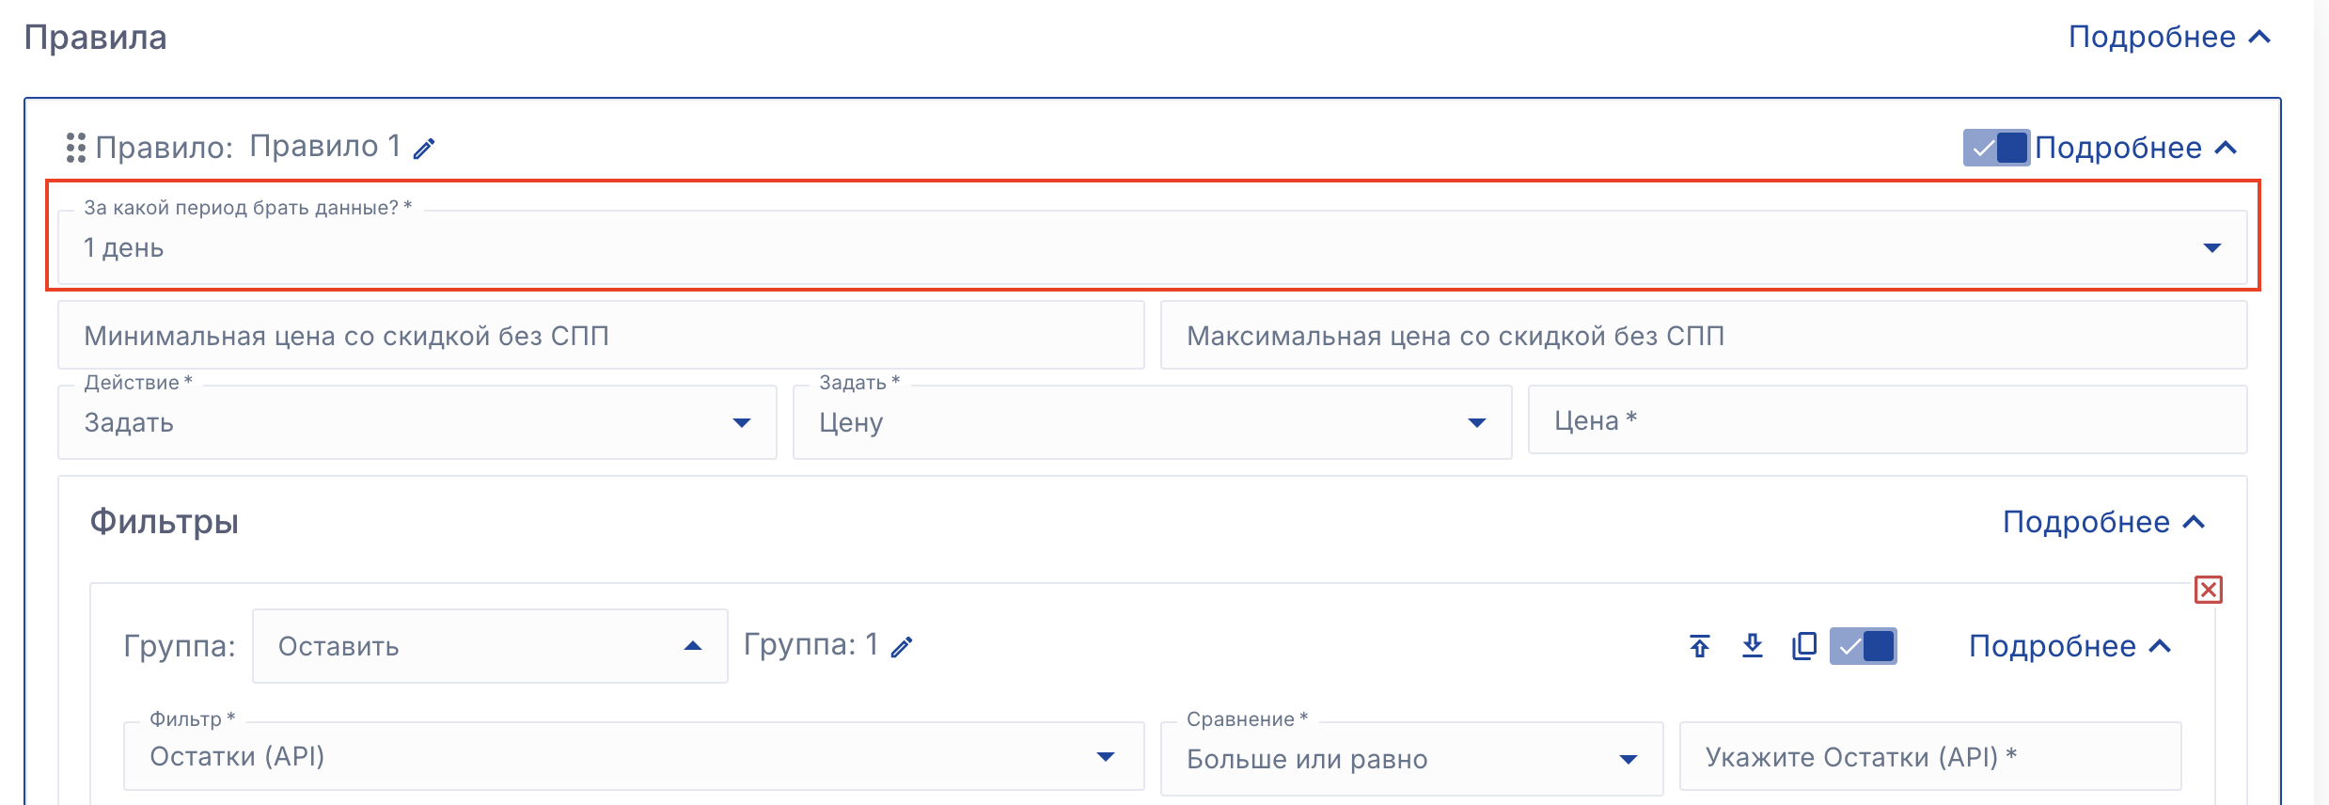This screenshot has height=805, width=2329.
Task: Open the Действие dropdown set to Задать
Action: pyautogui.click(x=417, y=422)
